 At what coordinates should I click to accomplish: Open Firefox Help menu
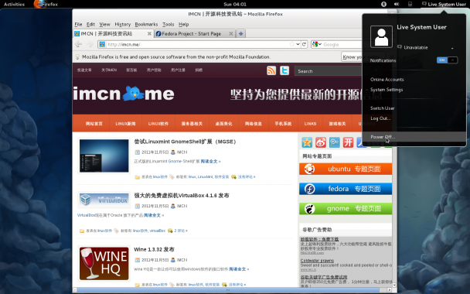click(183, 24)
